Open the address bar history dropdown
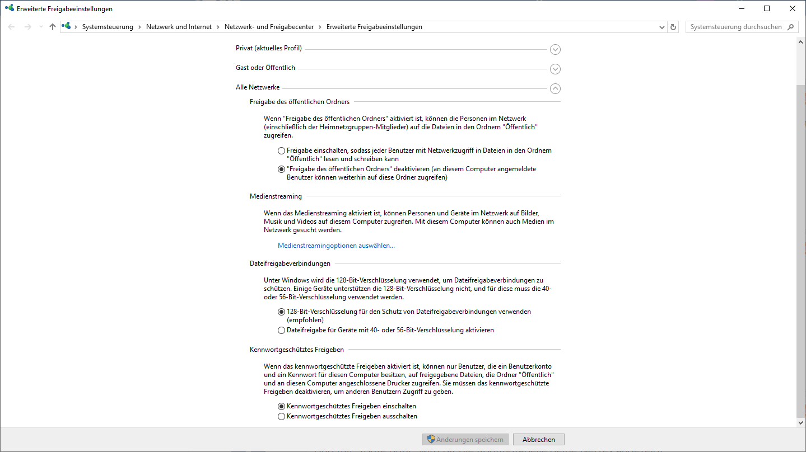 662,27
